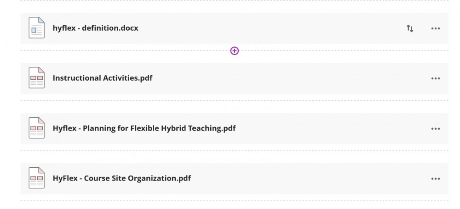Click dashed divider below Course Site Organization.pdf
Image resolution: width=460 pixels, height=209 pixels.
[x=235, y=201]
